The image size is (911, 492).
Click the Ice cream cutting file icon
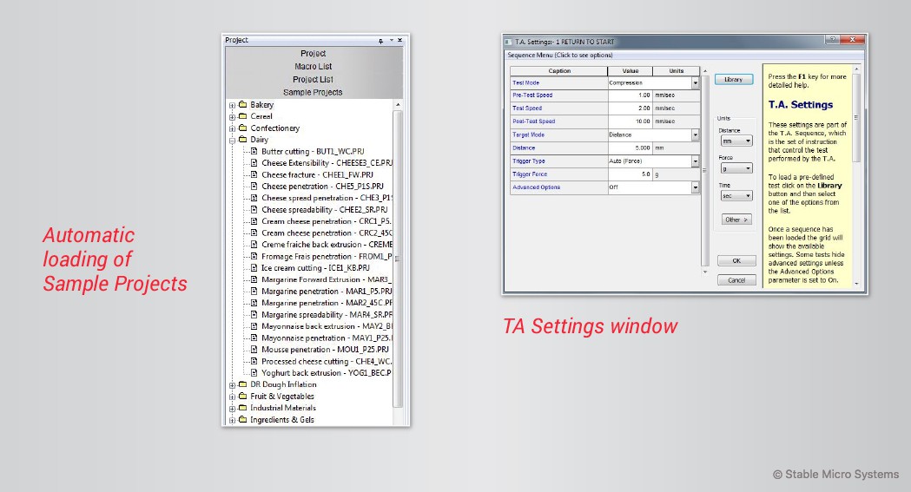point(254,267)
